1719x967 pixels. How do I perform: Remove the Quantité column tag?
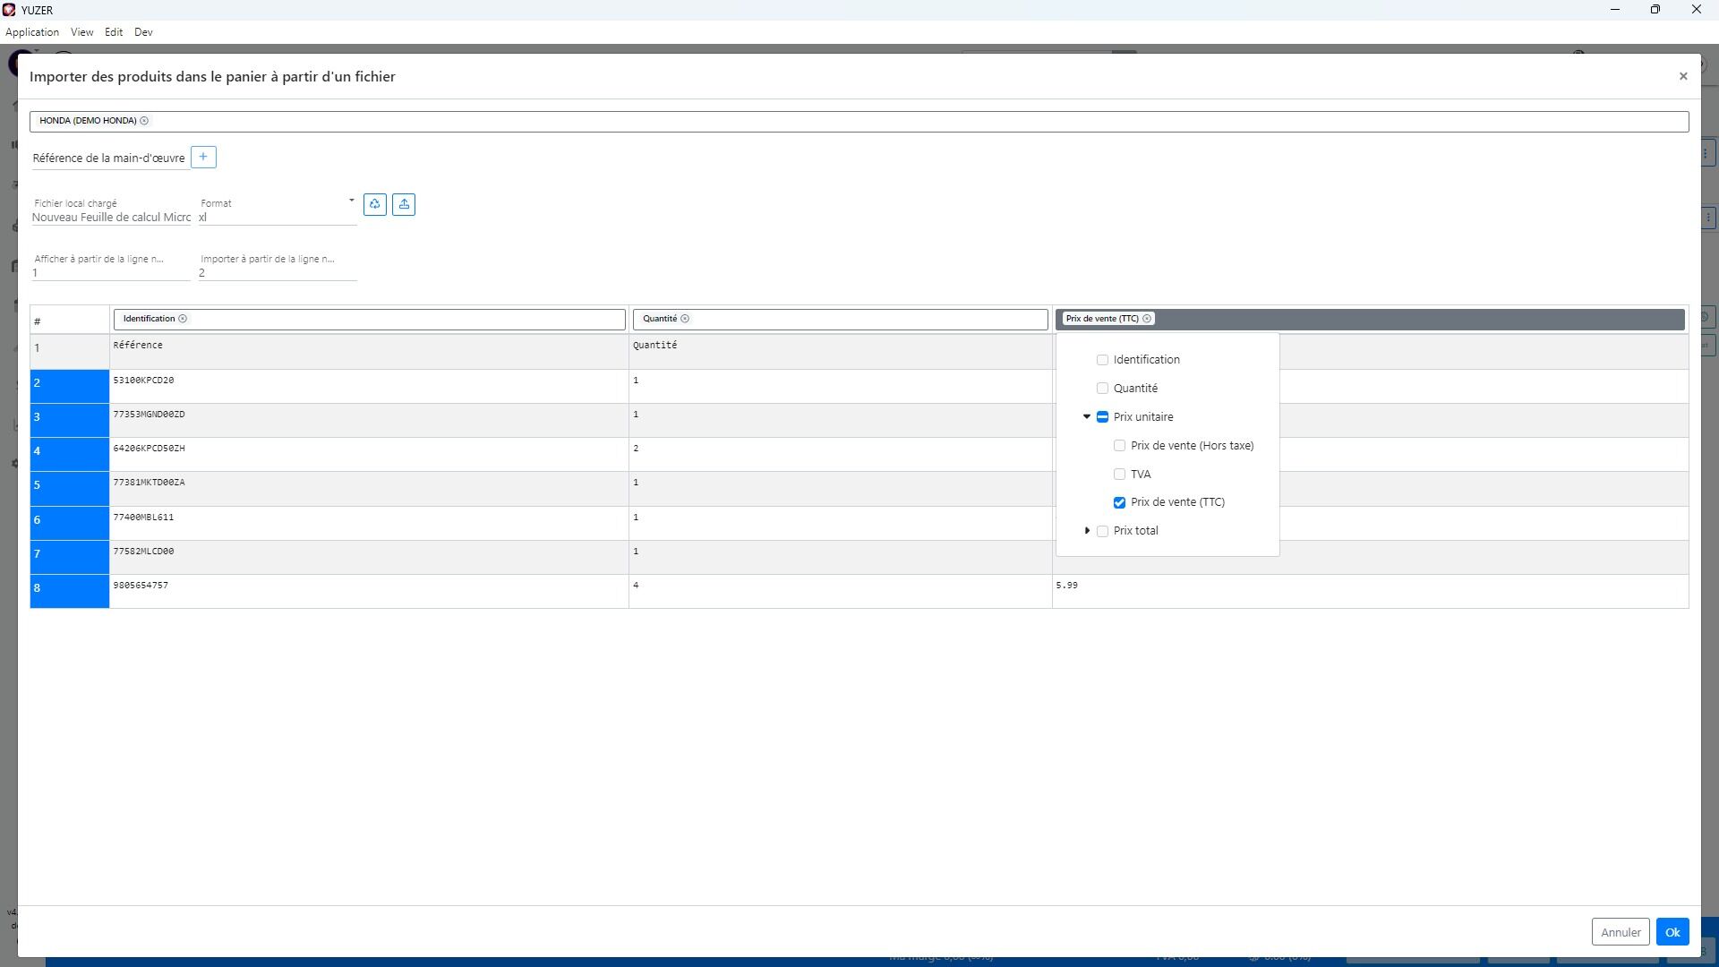[x=685, y=319]
